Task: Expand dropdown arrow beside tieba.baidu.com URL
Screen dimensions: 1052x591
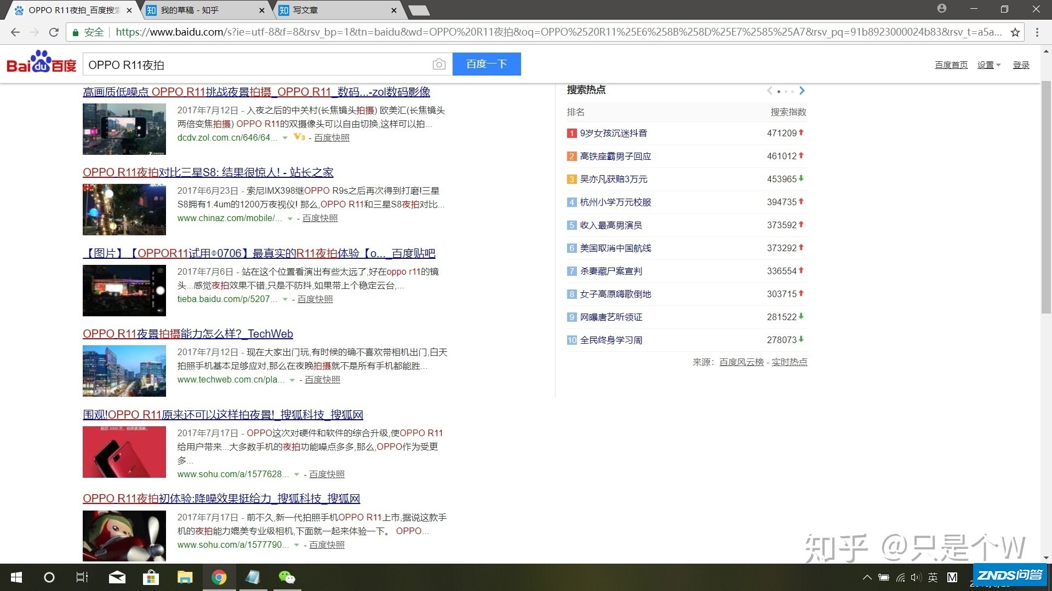Action: pos(285,299)
